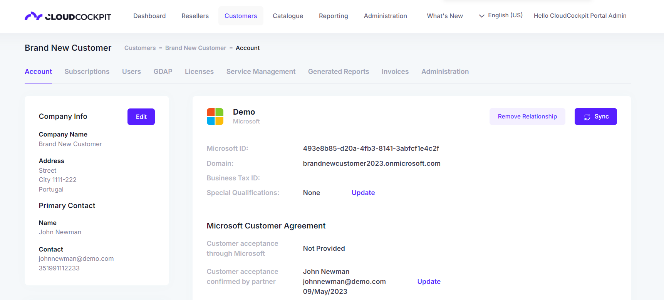Edit the Company Info
The image size is (664, 300).
141,117
